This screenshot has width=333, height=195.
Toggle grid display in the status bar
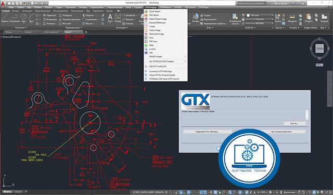pyautogui.click(x=166, y=192)
